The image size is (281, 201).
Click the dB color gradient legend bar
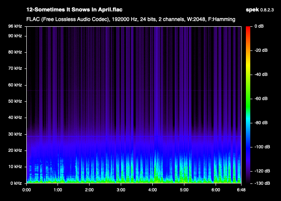[x=248, y=105]
